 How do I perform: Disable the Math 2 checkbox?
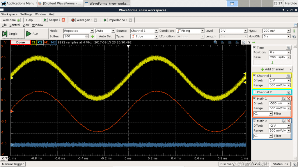(254, 121)
